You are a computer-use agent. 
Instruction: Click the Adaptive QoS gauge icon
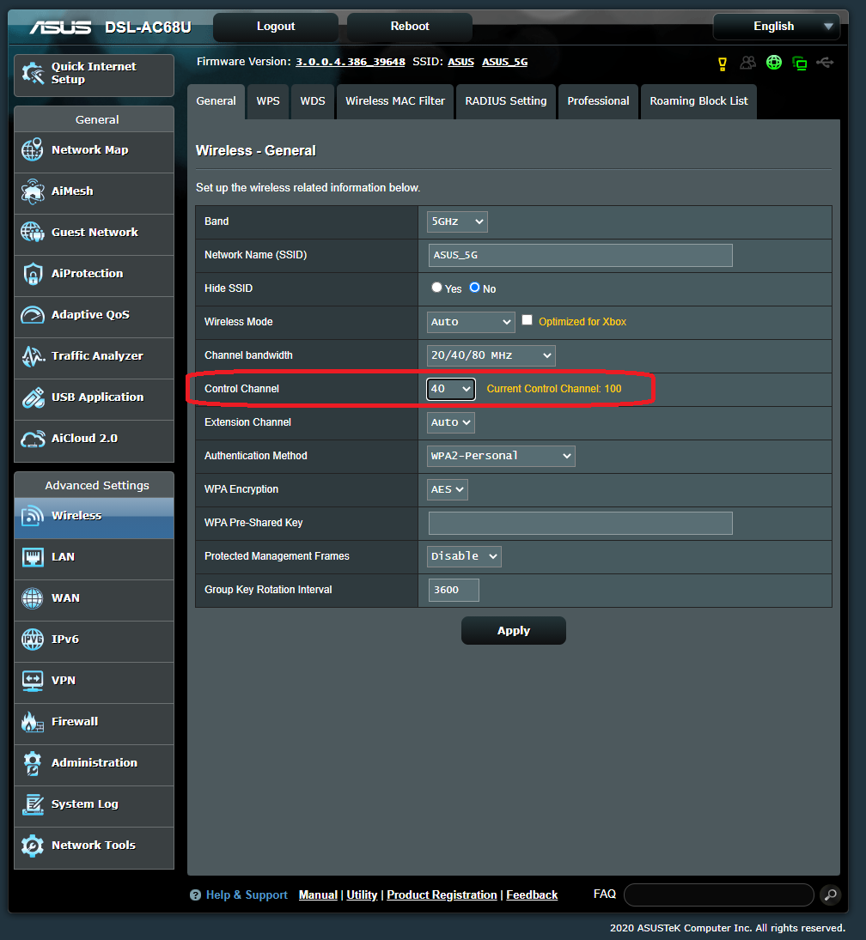click(x=33, y=315)
